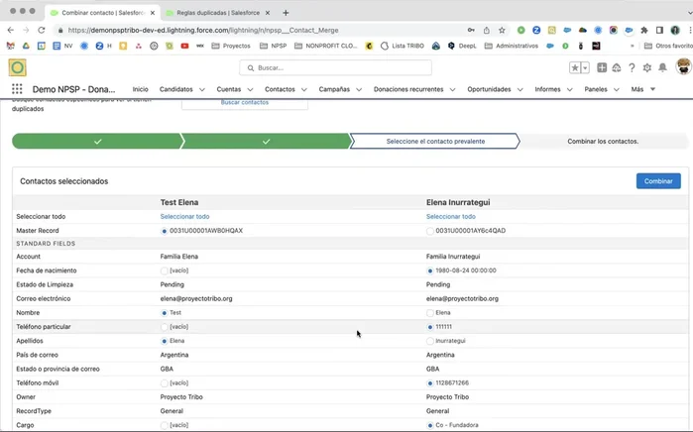The width and height of the screenshot is (693, 432).
Task: Open the favorites list dropdown arrow
Action: pyautogui.click(x=585, y=67)
